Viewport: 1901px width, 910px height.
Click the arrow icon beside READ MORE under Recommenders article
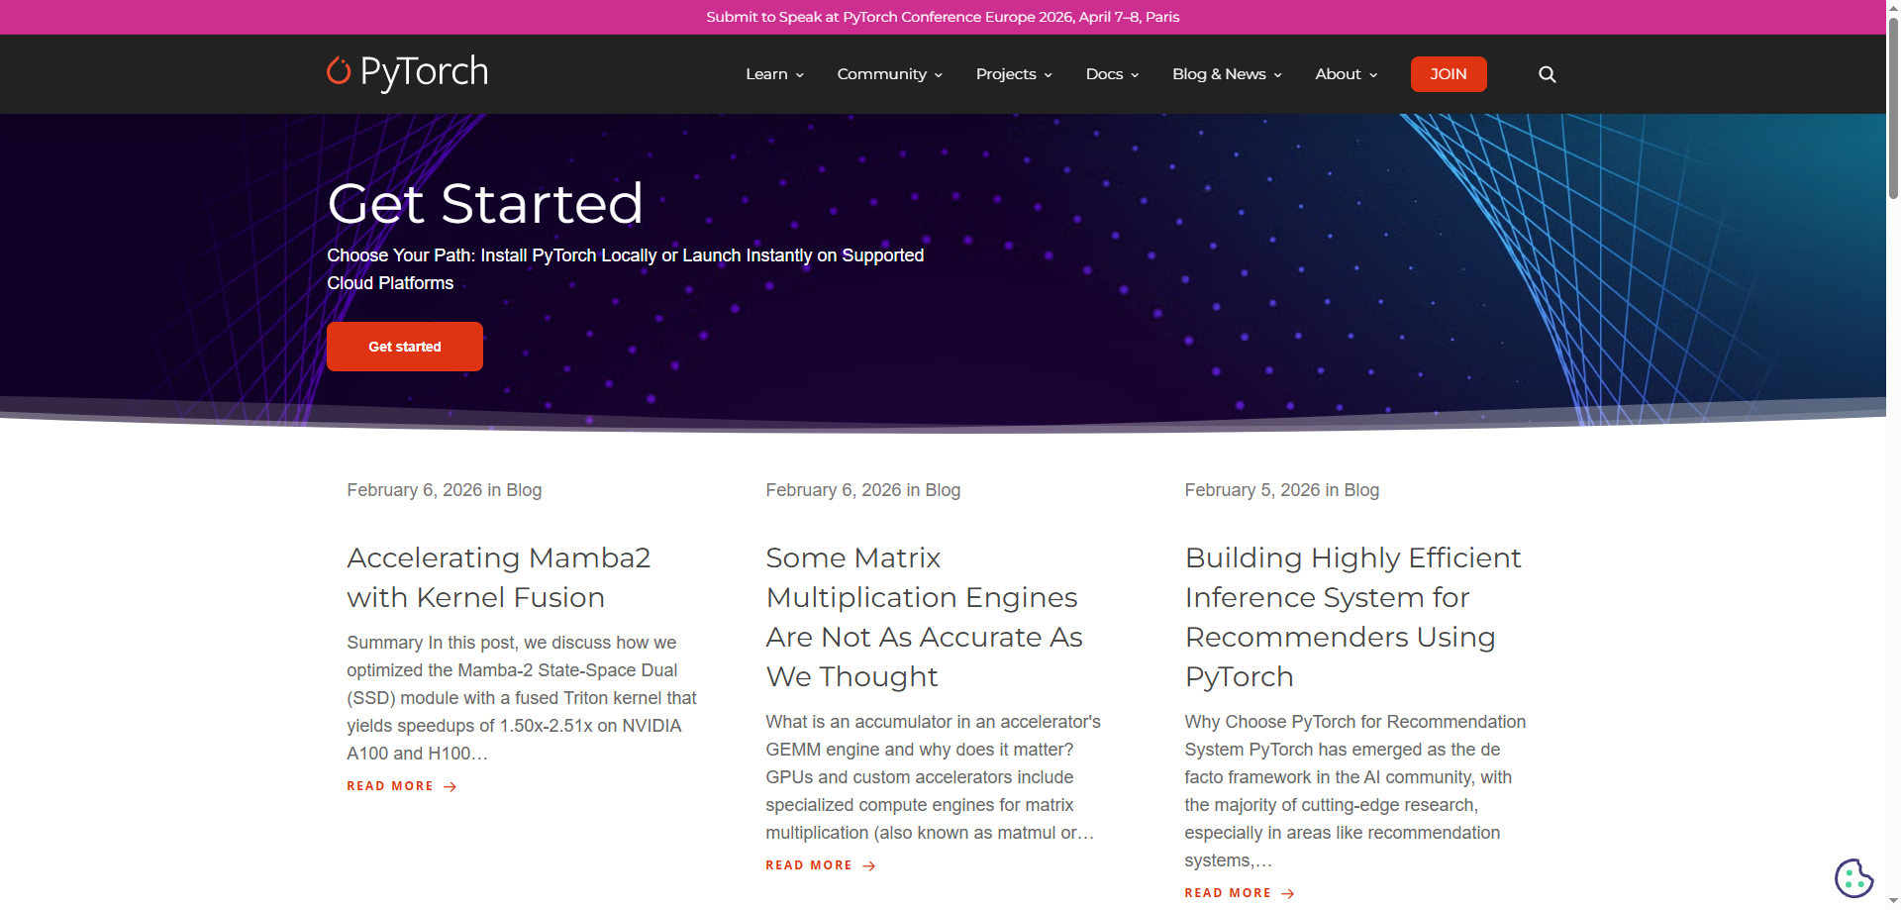(1289, 892)
